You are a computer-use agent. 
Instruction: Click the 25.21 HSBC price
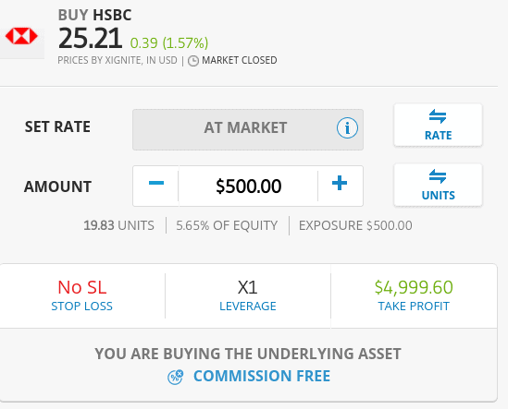tap(91, 39)
